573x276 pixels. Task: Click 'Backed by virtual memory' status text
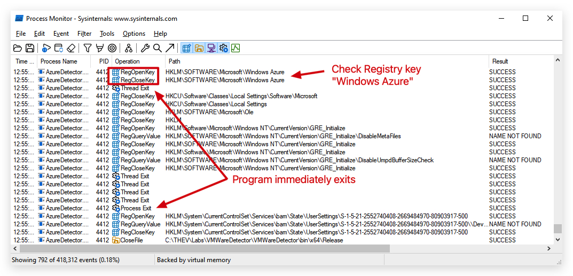[194, 260]
